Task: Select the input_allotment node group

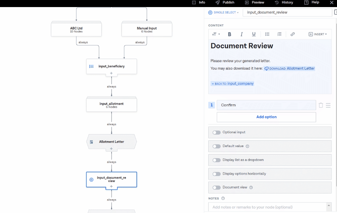Action: [x=112, y=104]
